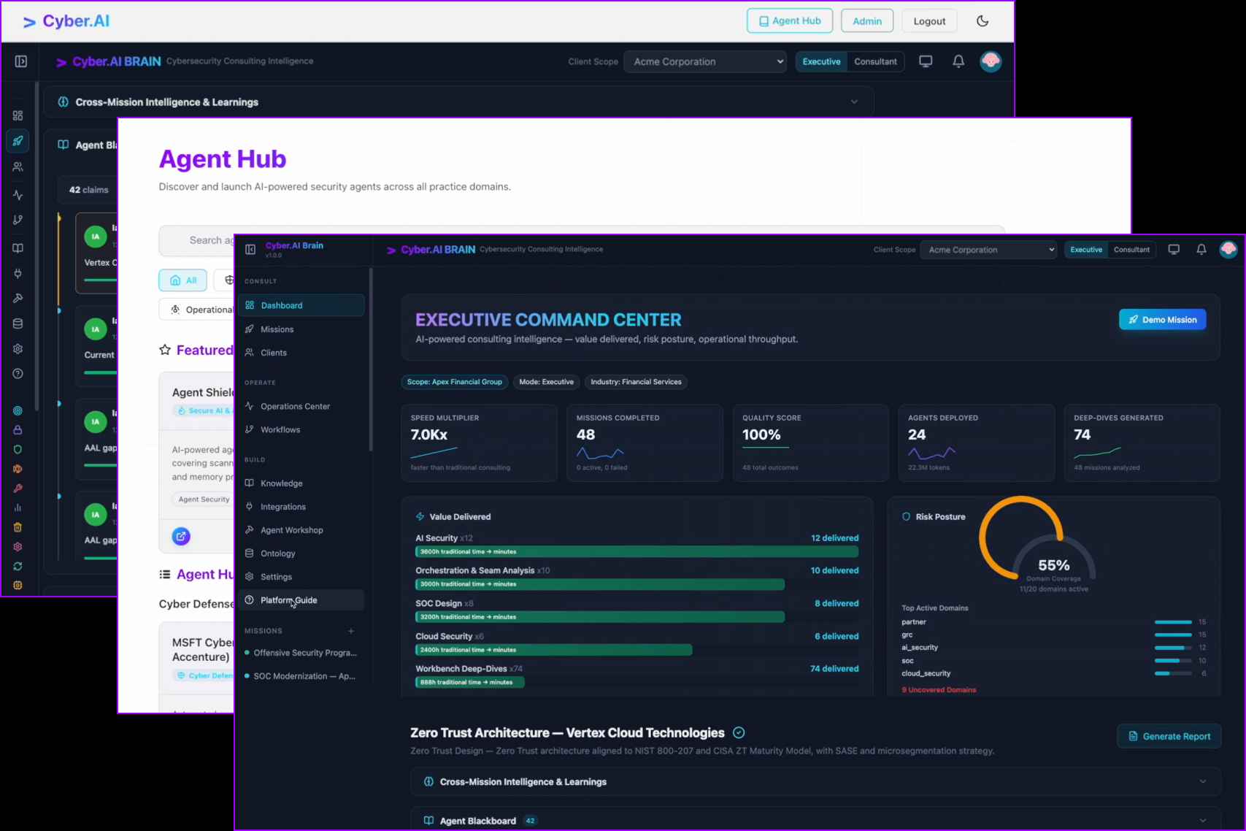This screenshot has height=831, width=1246.
Task: Switch to Executive mode in back window header
Action: pyautogui.click(x=821, y=62)
